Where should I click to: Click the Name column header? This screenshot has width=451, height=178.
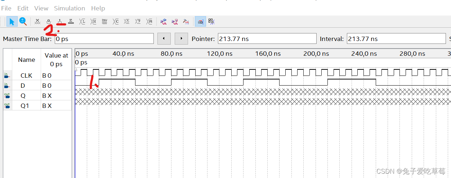[27, 60]
